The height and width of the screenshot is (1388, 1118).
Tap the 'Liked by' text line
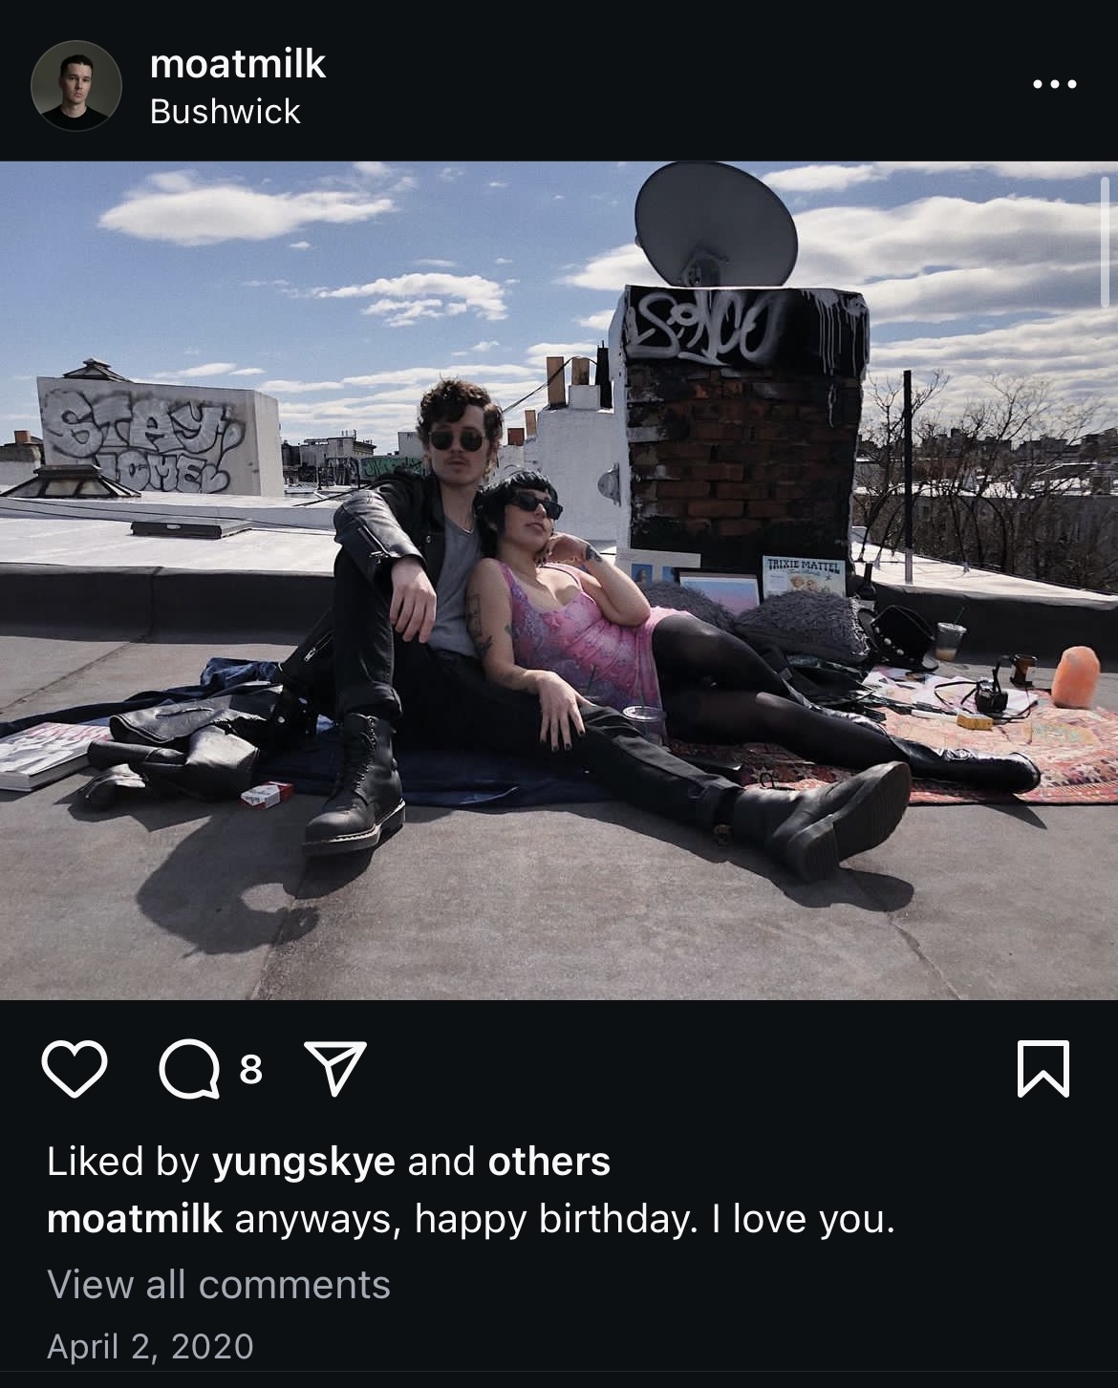pyautogui.click(x=328, y=1162)
